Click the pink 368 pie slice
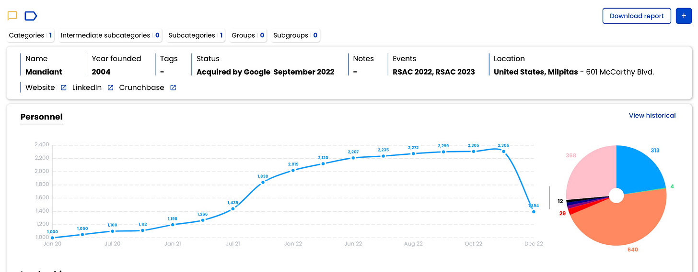 (592, 172)
